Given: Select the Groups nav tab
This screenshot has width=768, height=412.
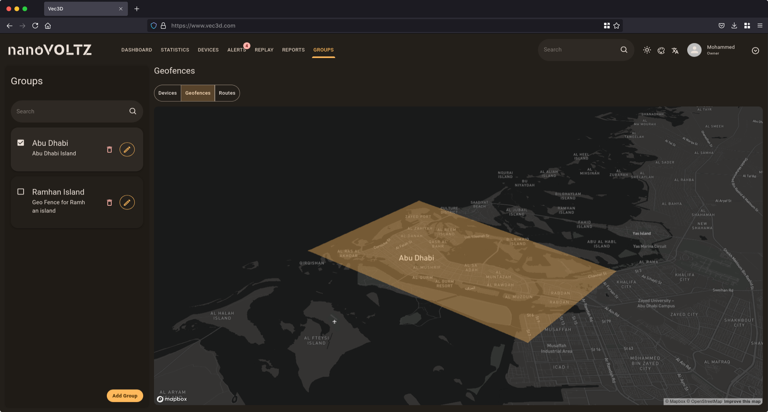Looking at the screenshot, I should 323,50.
